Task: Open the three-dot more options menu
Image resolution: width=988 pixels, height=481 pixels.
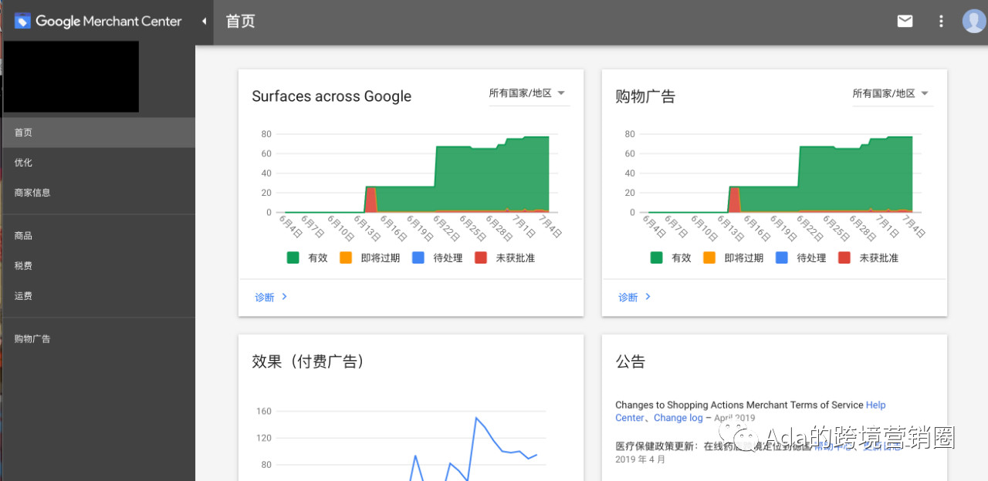Action: pyautogui.click(x=941, y=21)
